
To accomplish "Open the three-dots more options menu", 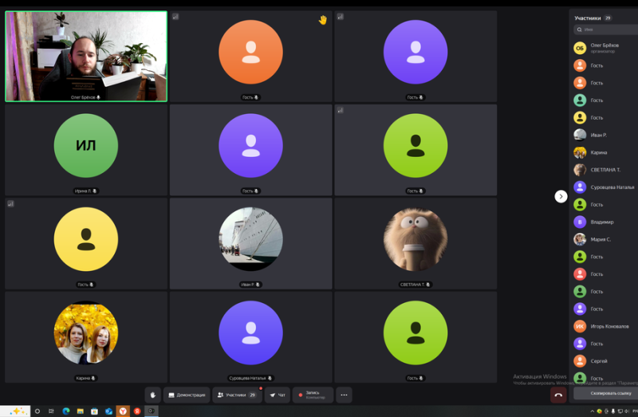I will (x=344, y=395).
